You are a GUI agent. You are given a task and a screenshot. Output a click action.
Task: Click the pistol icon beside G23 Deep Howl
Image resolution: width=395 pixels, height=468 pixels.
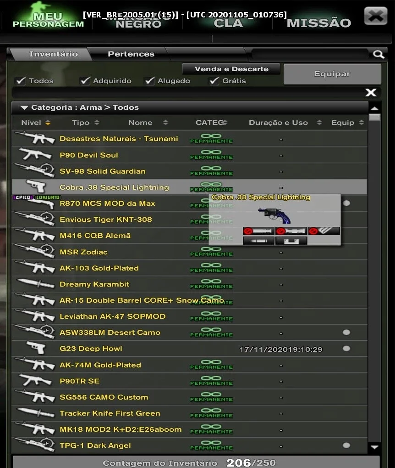click(36, 348)
